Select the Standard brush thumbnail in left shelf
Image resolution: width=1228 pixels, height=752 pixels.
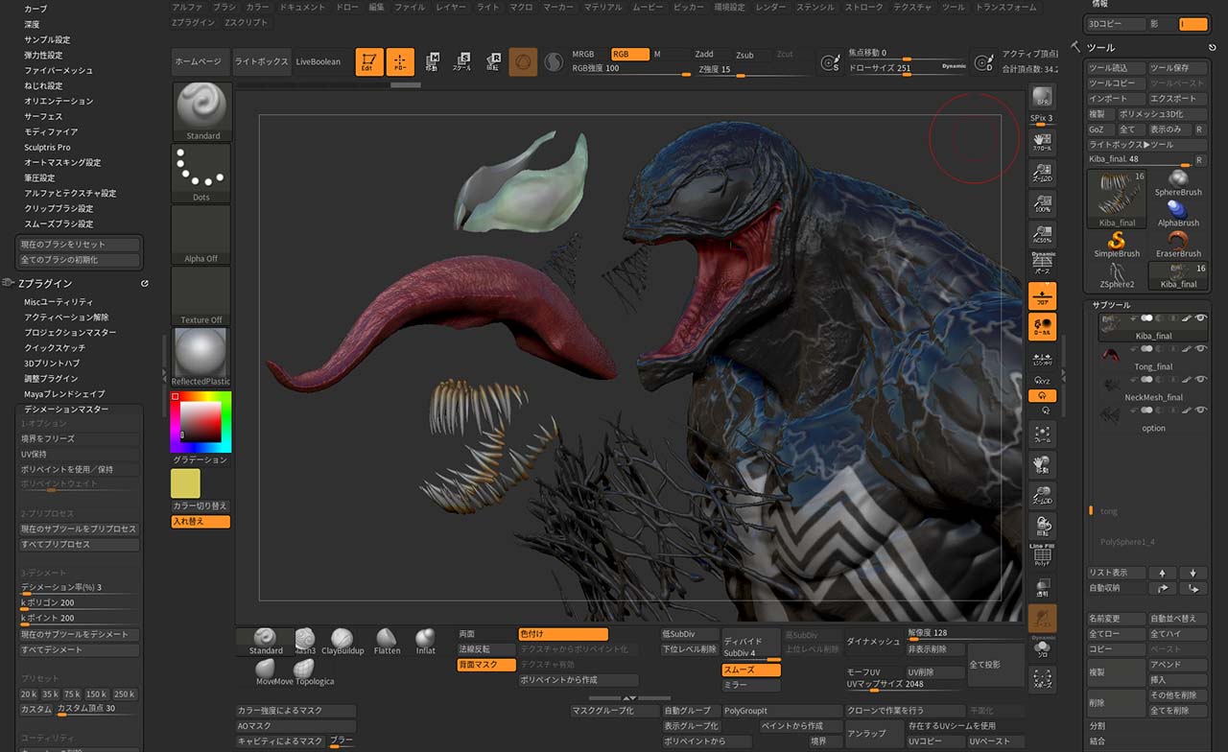[x=201, y=111]
